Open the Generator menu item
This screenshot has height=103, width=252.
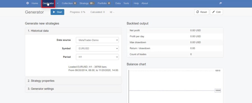point(48,3)
